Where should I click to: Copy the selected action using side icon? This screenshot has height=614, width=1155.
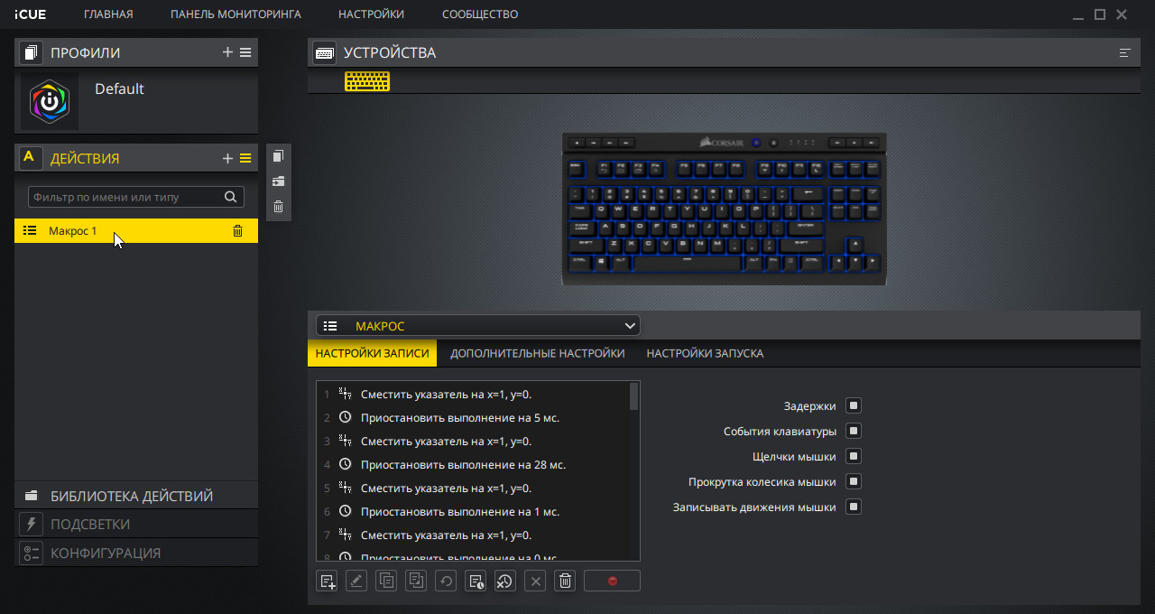point(279,156)
